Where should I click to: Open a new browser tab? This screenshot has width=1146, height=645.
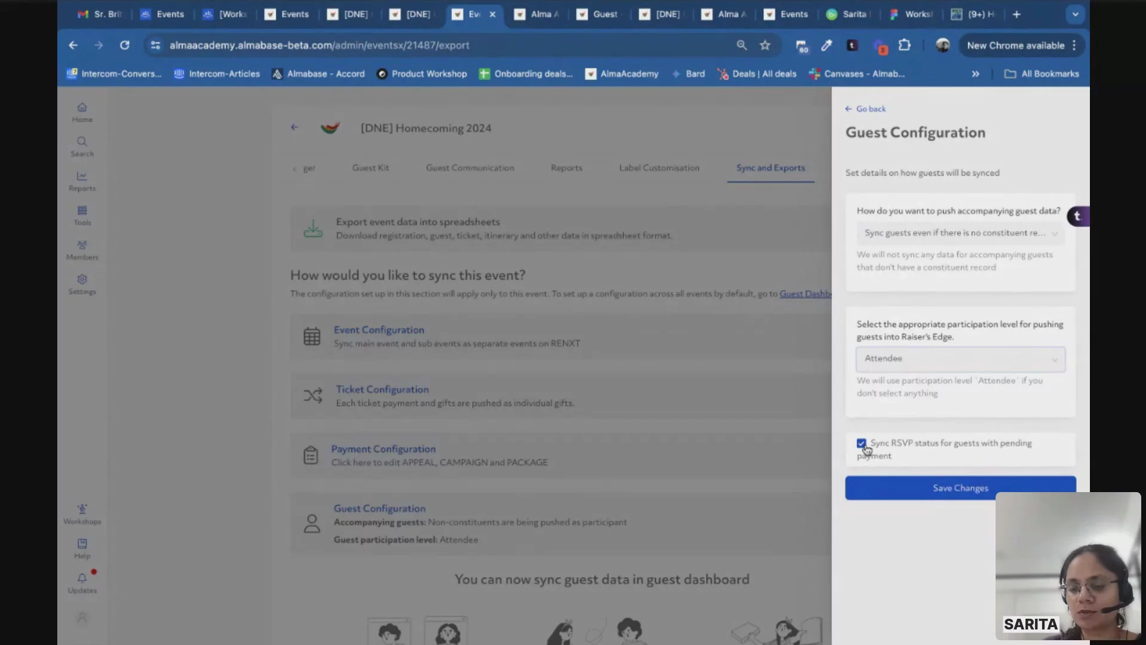click(1016, 14)
